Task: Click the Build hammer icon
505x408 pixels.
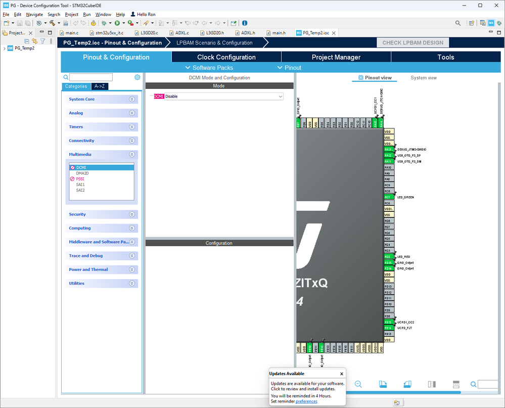Action: [x=52, y=23]
